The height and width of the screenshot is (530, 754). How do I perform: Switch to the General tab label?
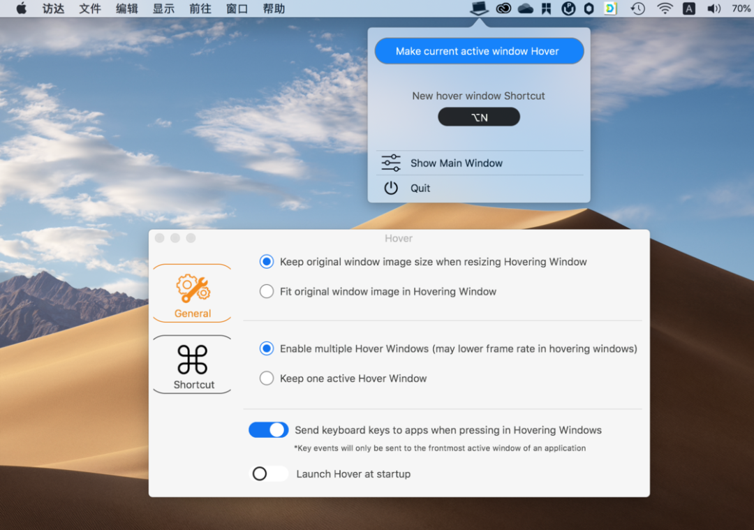(193, 314)
